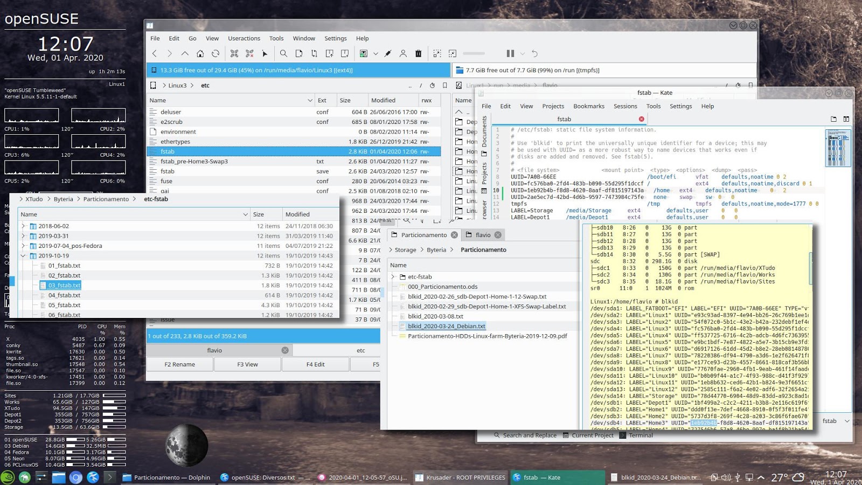The width and height of the screenshot is (862, 485).
Task: Click the icon left of Kate's split view
Action: (833, 119)
